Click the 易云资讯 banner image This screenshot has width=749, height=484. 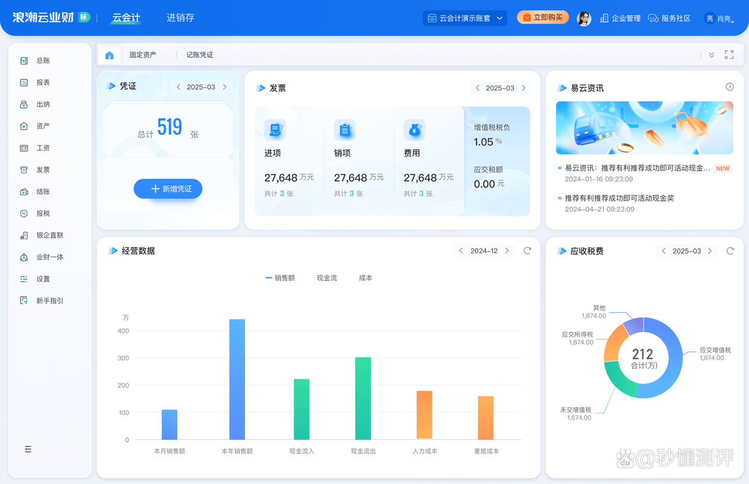tap(644, 128)
